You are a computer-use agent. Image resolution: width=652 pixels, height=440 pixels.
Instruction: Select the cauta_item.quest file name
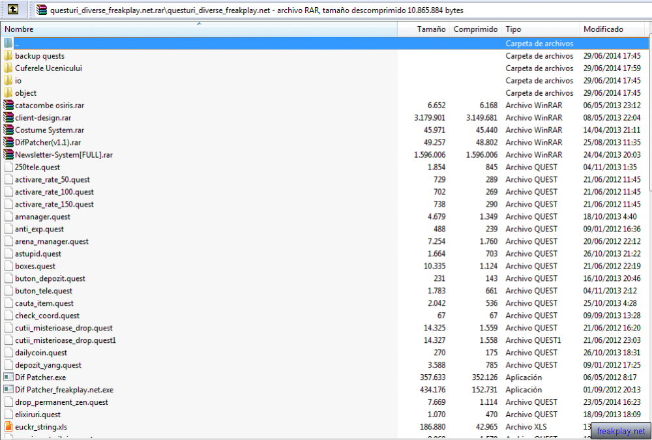[x=44, y=303]
